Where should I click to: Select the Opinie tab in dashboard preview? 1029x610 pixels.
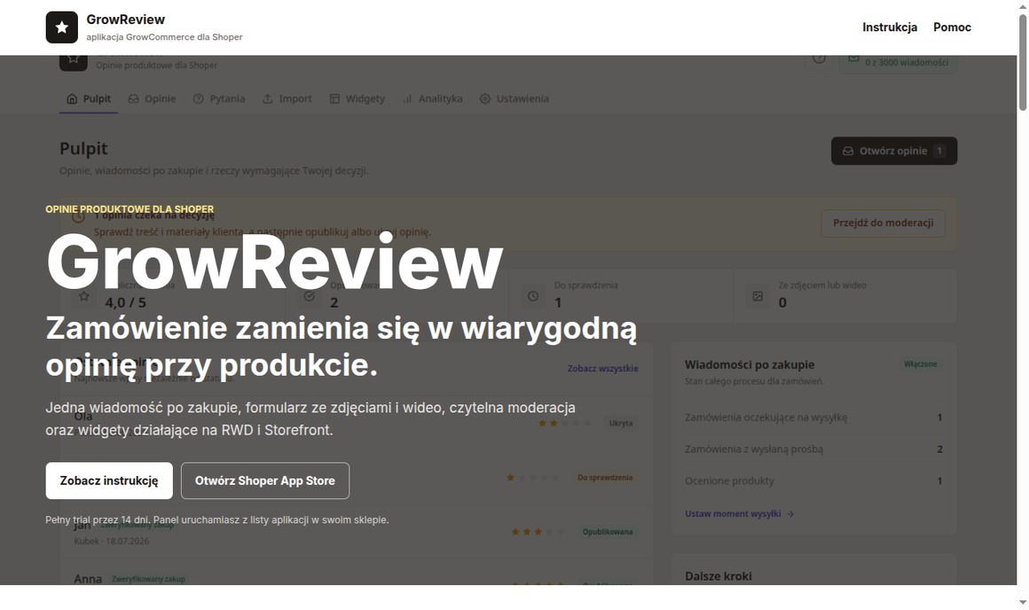click(153, 98)
